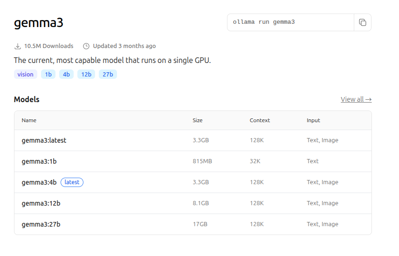Open the gemma3:latest model row
Image resolution: width=399 pixels, height=256 pixels.
(44, 140)
